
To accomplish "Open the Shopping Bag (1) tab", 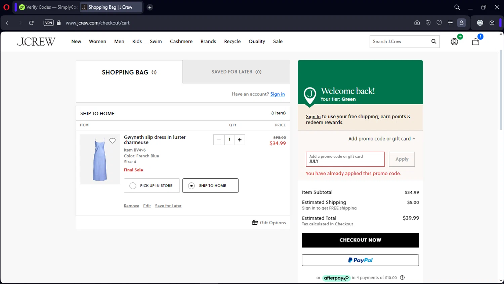I will pyautogui.click(x=129, y=72).
